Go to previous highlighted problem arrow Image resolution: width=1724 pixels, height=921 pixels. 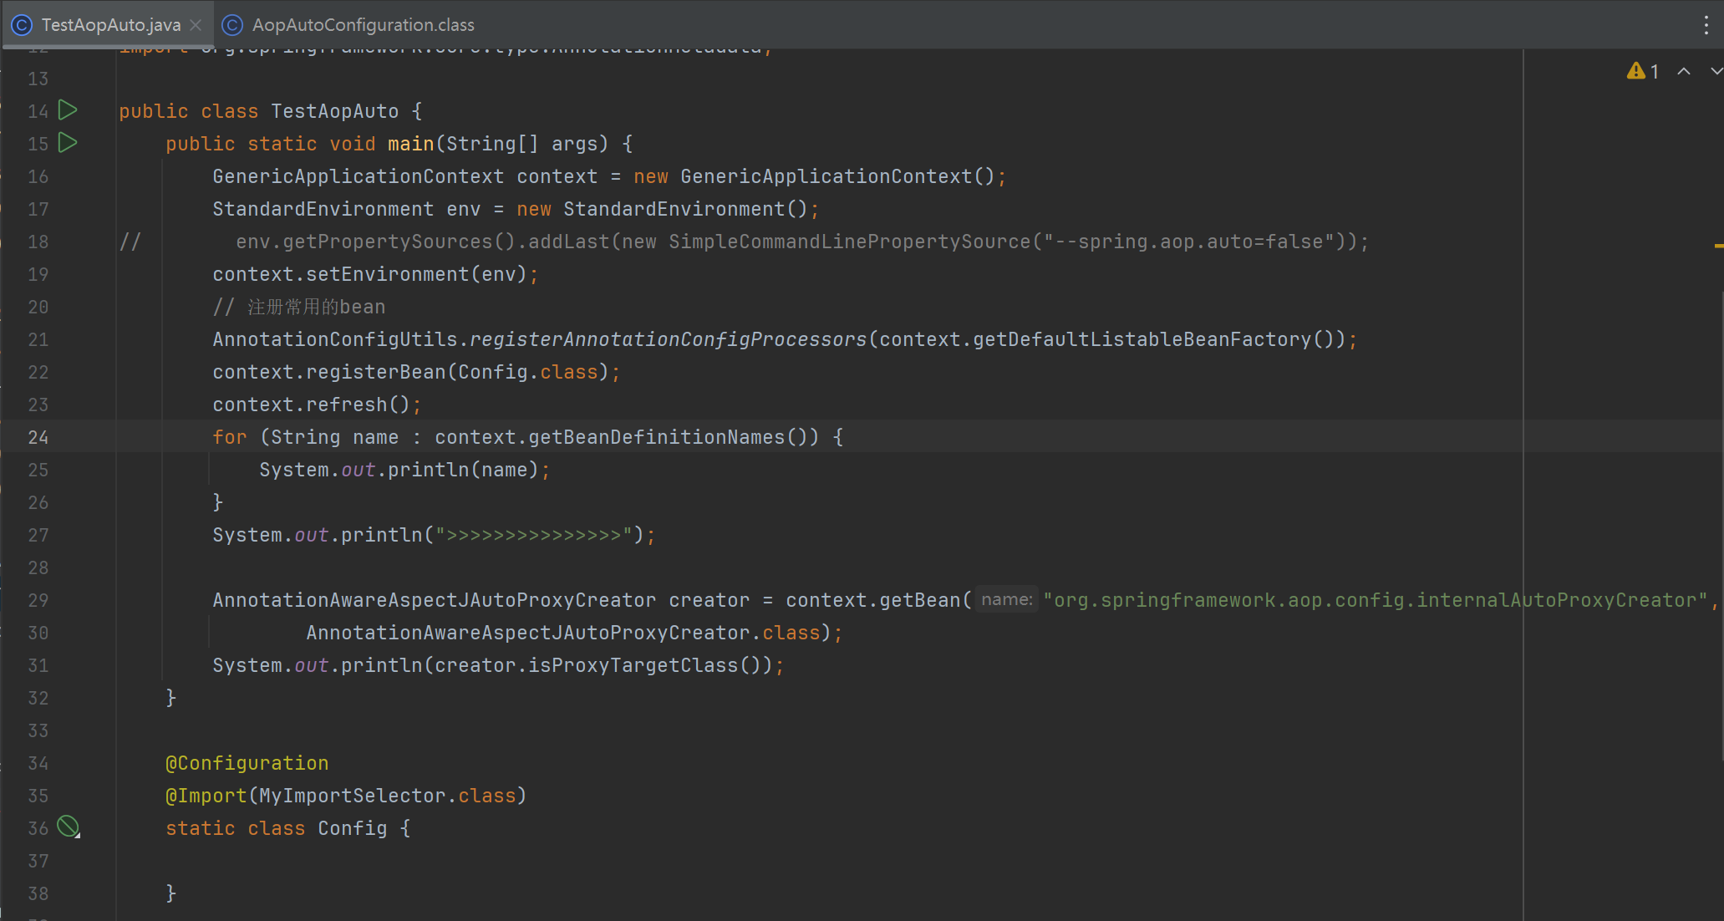click(x=1684, y=72)
